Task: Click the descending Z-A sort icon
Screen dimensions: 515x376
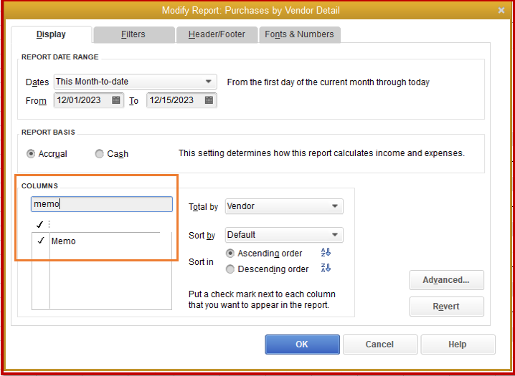Action: [x=326, y=269]
